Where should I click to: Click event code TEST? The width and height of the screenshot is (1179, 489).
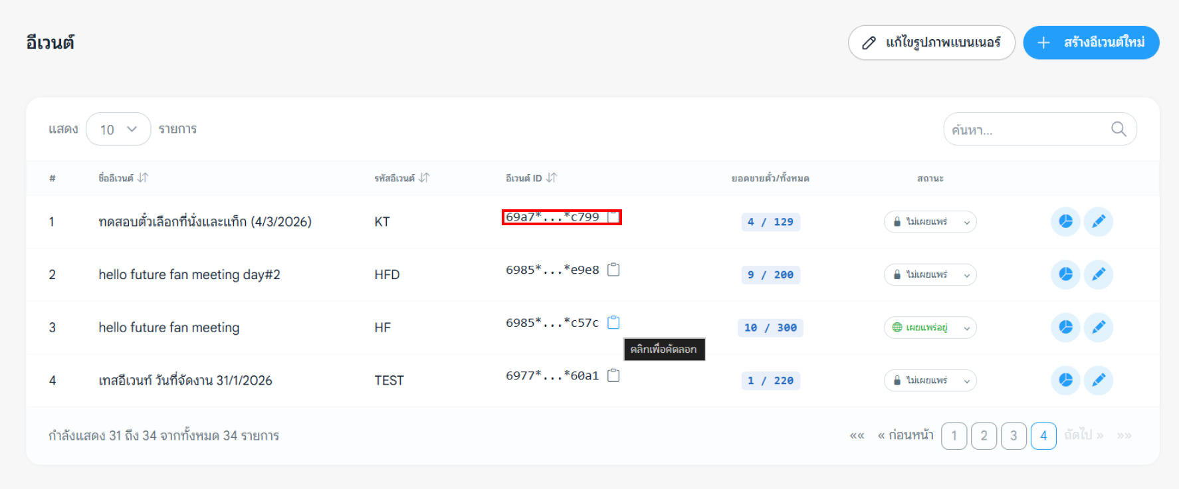coord(389,380)
